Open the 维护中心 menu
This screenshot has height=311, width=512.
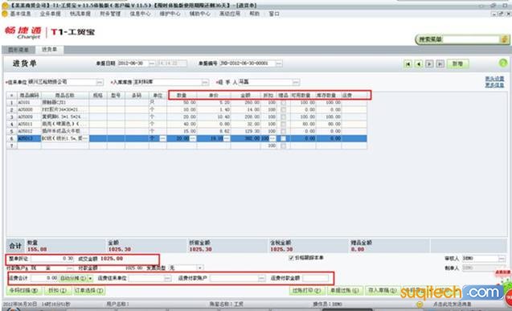(170, 14)
